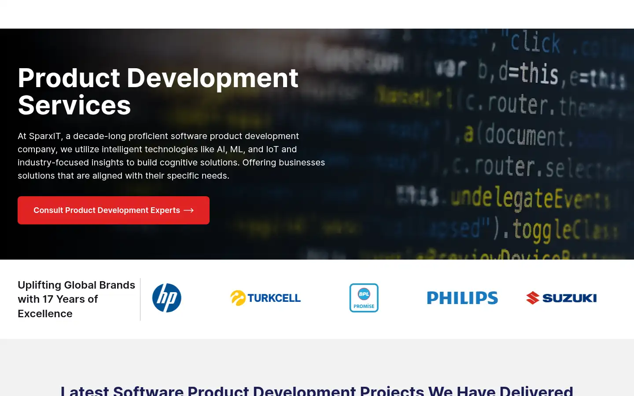Click the BPL Promise logo
The width and height of the screenshot is (634, 396).
pyautogui.click(x=364, y=298)
